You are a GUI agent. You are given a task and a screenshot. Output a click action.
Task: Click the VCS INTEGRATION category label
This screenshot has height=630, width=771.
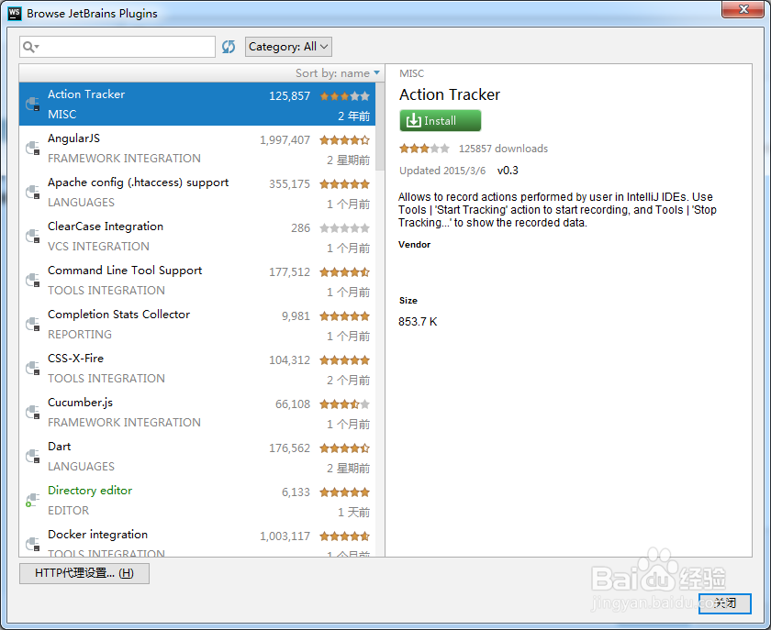[98, 246]
